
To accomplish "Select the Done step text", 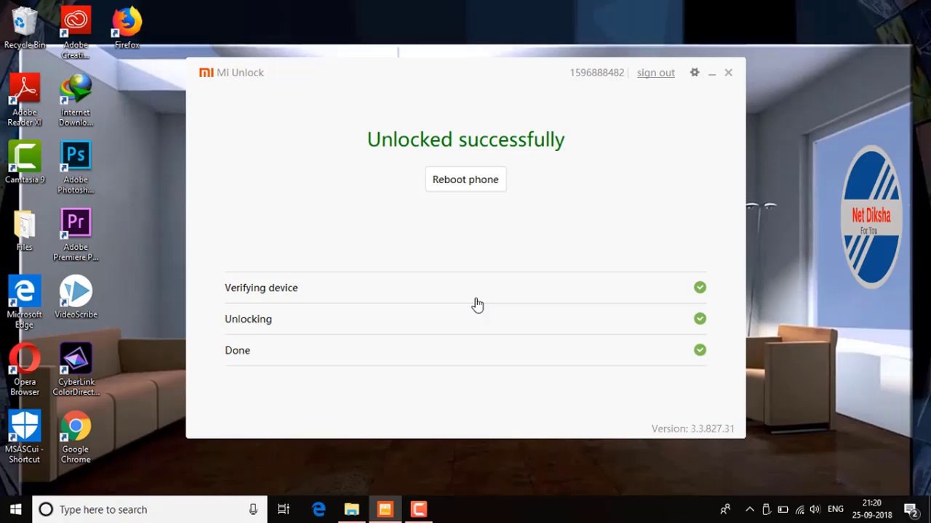I will [237, 350].
